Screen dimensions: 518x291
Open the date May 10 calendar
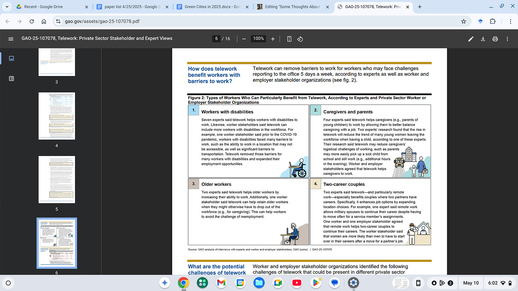click(471, 283)
